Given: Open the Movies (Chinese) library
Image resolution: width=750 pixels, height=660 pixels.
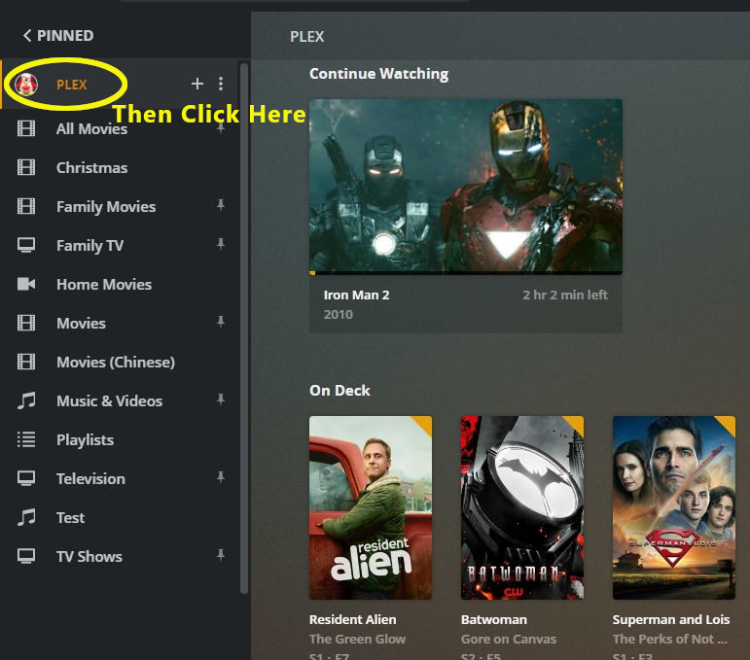Looking at the screenshot, I should click(116, 363).
